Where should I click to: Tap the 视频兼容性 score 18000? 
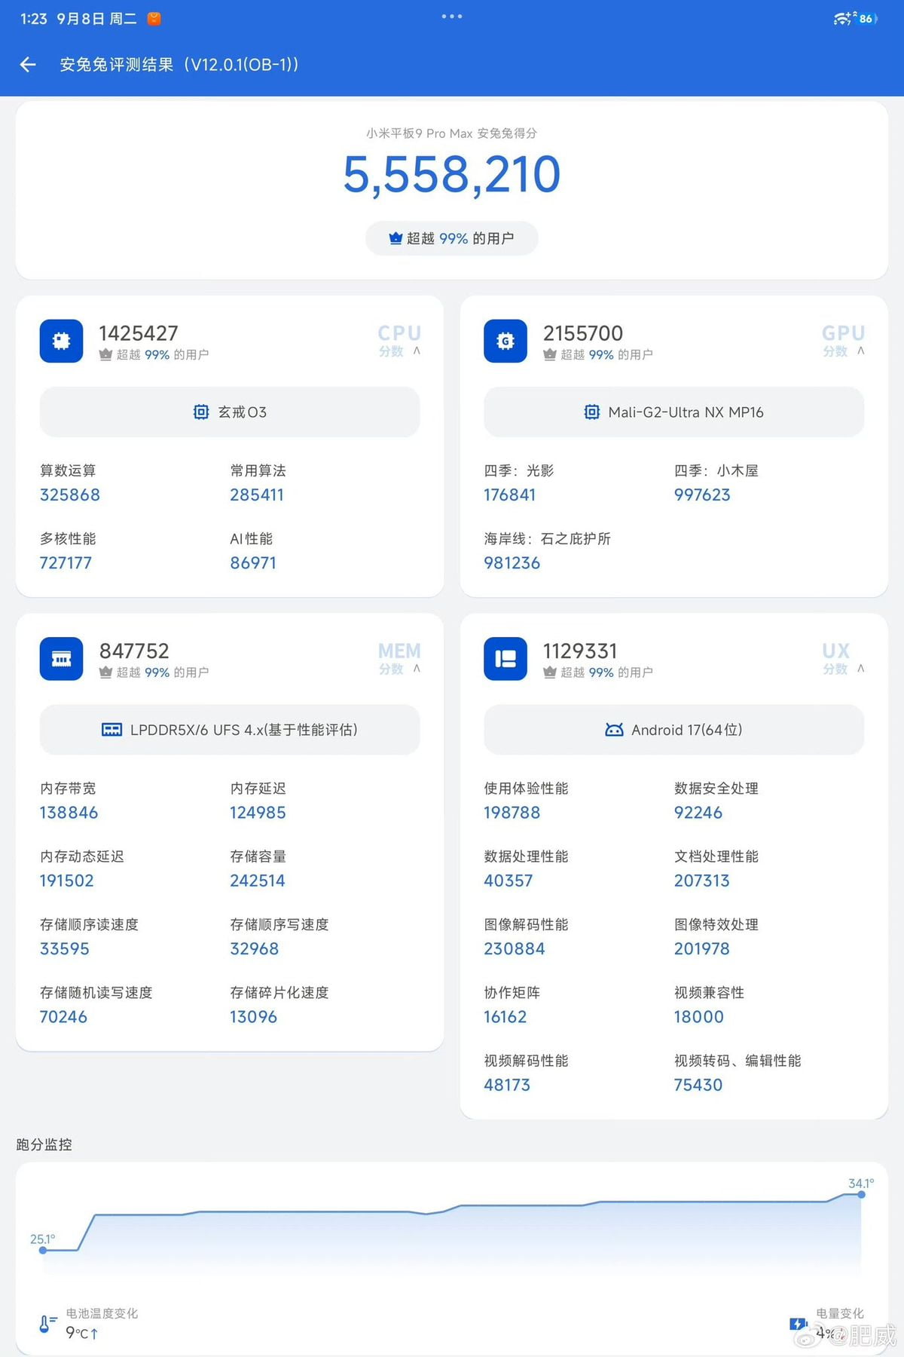[699, 1017]
